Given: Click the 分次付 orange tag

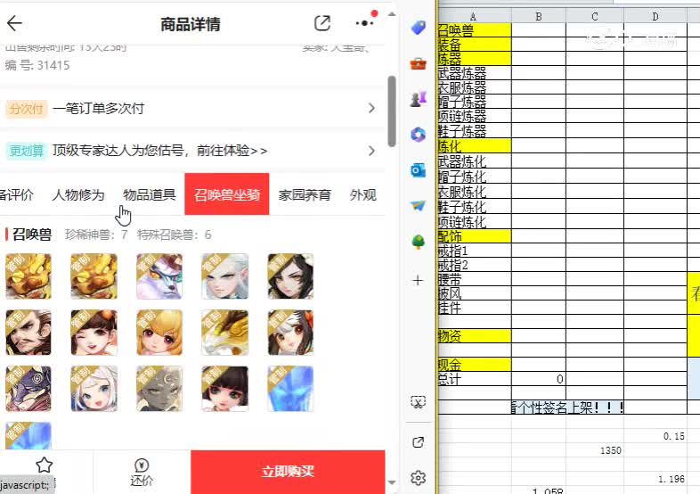Looking at the screenshot, I should pos(27,109).
